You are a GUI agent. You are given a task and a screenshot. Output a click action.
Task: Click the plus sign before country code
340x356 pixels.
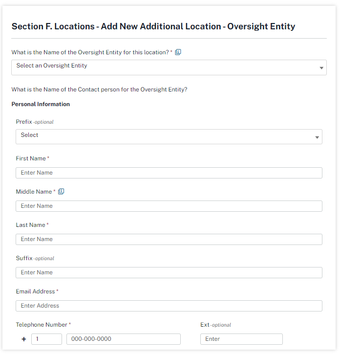(x=24, y=339)
